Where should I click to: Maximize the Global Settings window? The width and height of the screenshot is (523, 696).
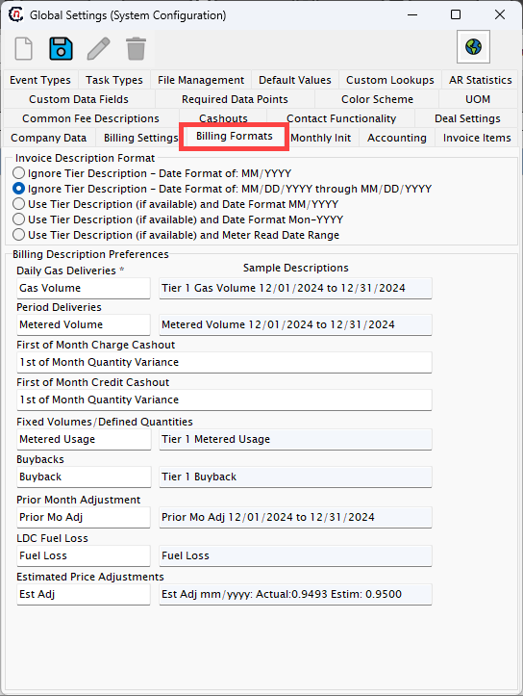point(456,14)
